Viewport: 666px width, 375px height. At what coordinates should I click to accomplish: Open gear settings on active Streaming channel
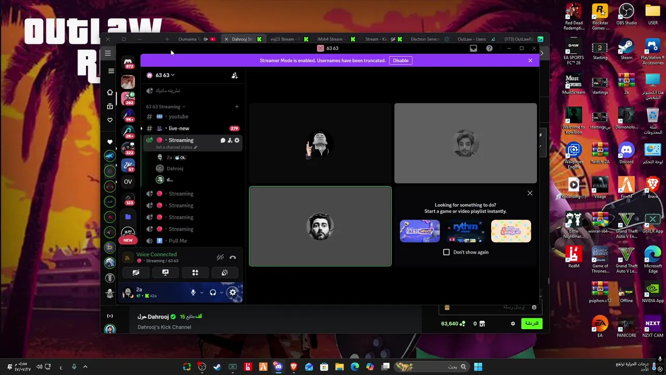point(237,140)
